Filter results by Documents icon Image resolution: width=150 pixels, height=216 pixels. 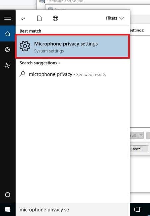(x=39, y=18)
